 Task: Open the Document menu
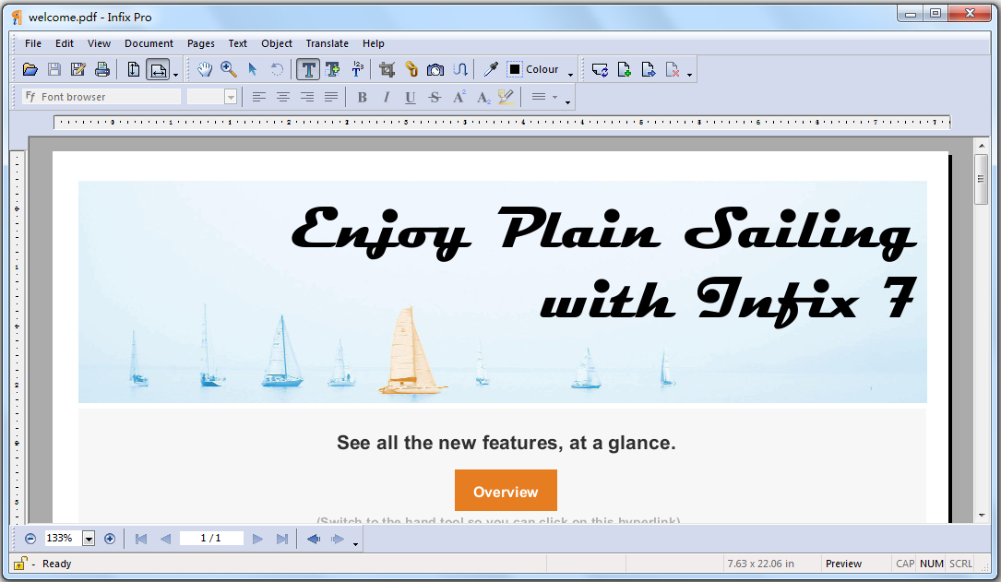click(149, 43)
